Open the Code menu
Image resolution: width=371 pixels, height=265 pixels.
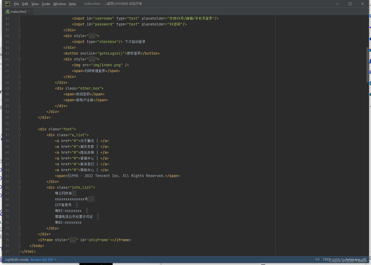click(x=46, y=4)
